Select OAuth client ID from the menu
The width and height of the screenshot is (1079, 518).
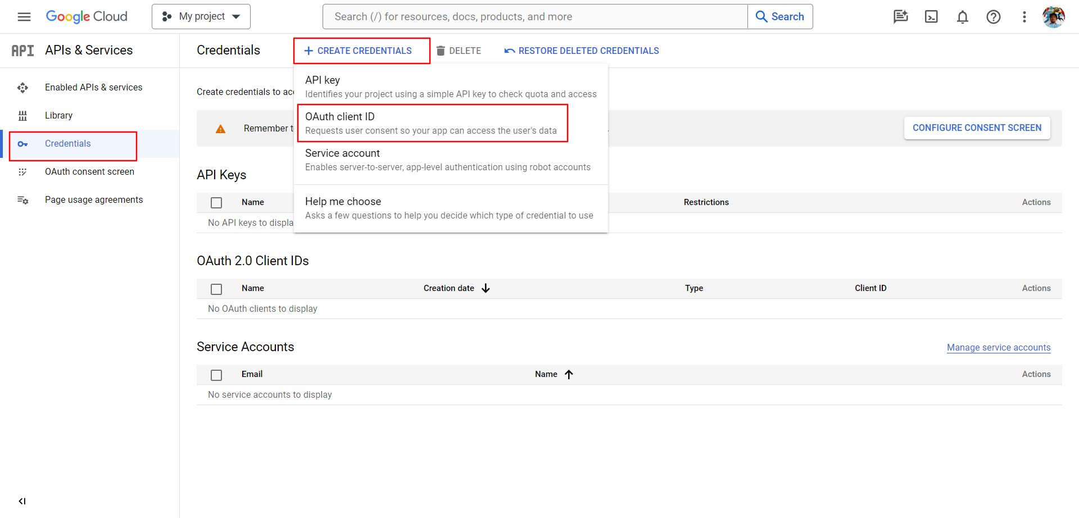[x=433, y=122]
